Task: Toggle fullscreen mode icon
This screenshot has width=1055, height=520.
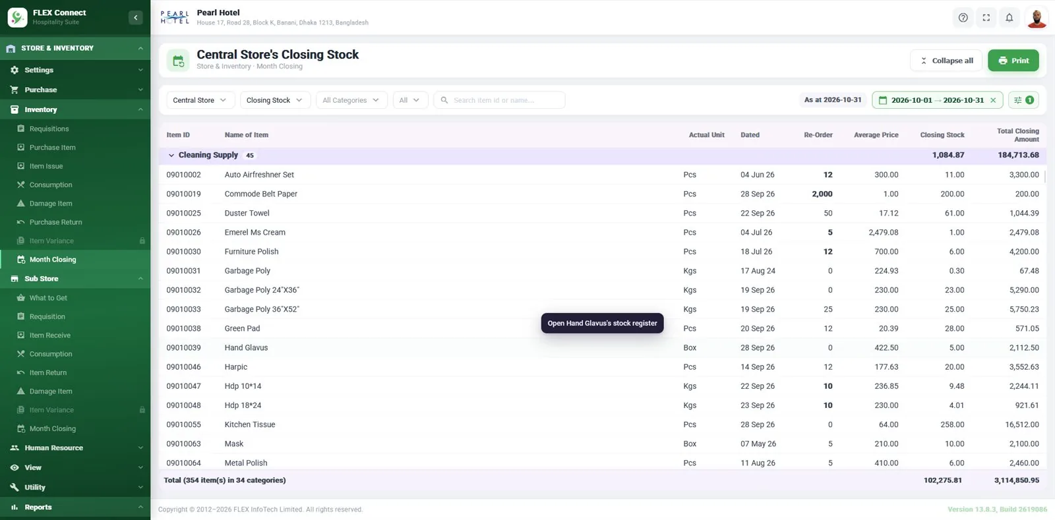Action: click(986, 18)
